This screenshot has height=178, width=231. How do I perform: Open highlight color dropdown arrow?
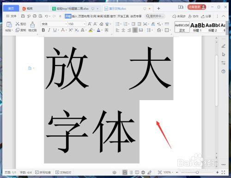(94, 30)
